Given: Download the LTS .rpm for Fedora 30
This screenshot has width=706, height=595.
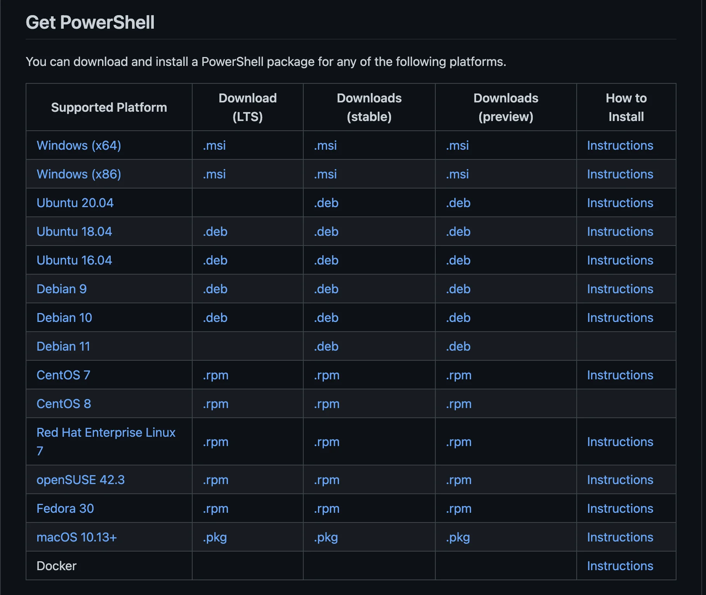Looking at the screenshot, I should pyautogui.click(x=215, y=509).
